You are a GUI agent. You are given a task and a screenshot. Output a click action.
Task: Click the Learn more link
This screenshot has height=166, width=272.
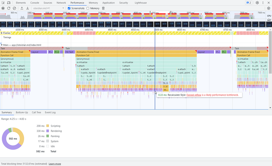click(55, 164)
